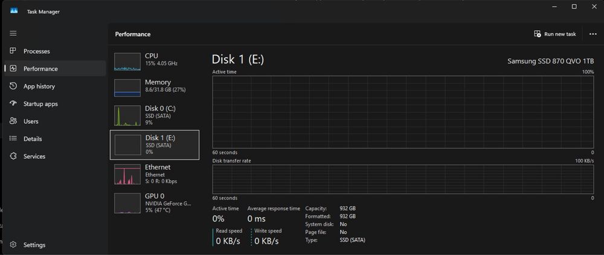Image resolution: width=604 pixels, height=255 pixels.
Task: Switch to App history page
Action: [39, 86]
